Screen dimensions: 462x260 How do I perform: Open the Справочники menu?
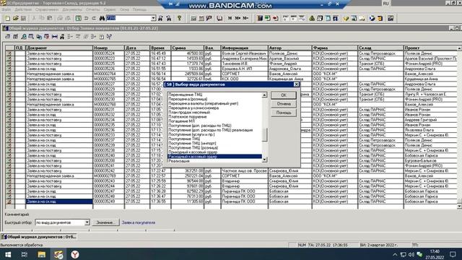click(47, 9)
